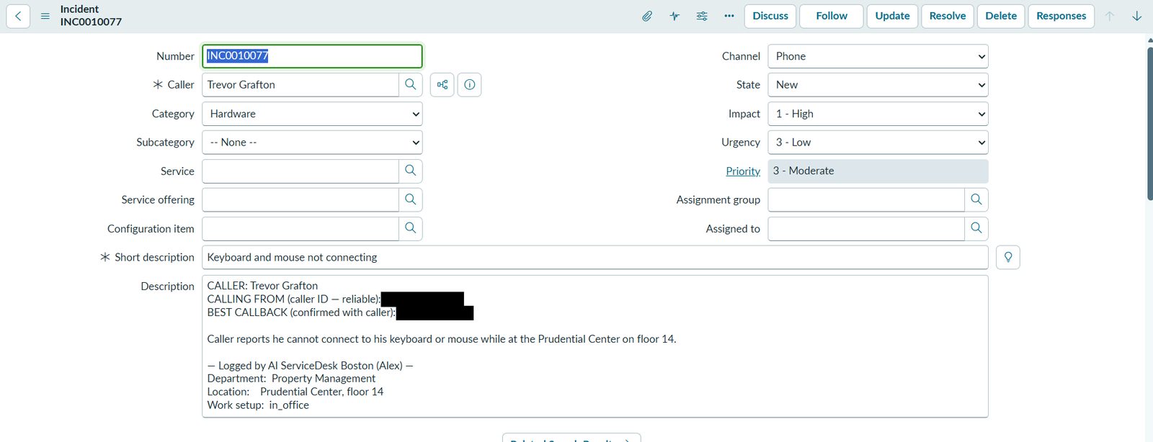Click the Number field INC0010077
1153x442 pixels.
tap(312, 56)
